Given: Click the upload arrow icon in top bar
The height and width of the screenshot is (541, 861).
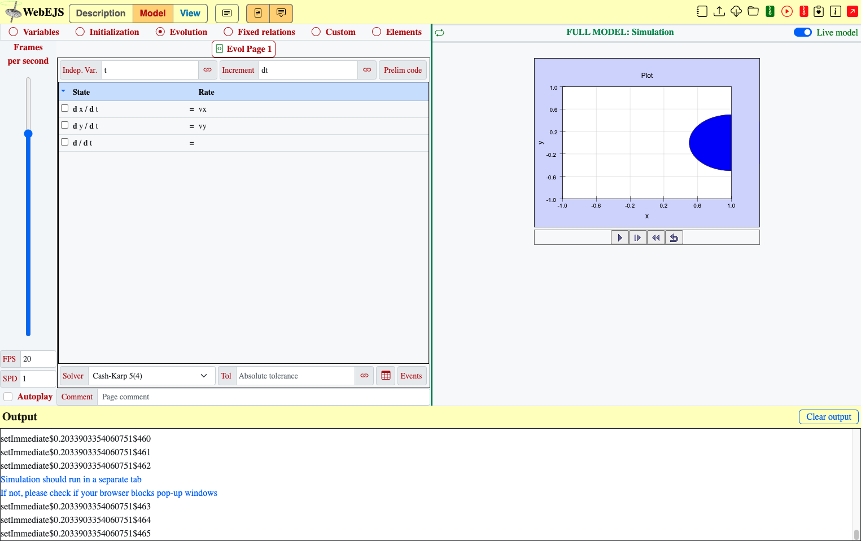Looking at the screenshot, I should tap(719, 11).
